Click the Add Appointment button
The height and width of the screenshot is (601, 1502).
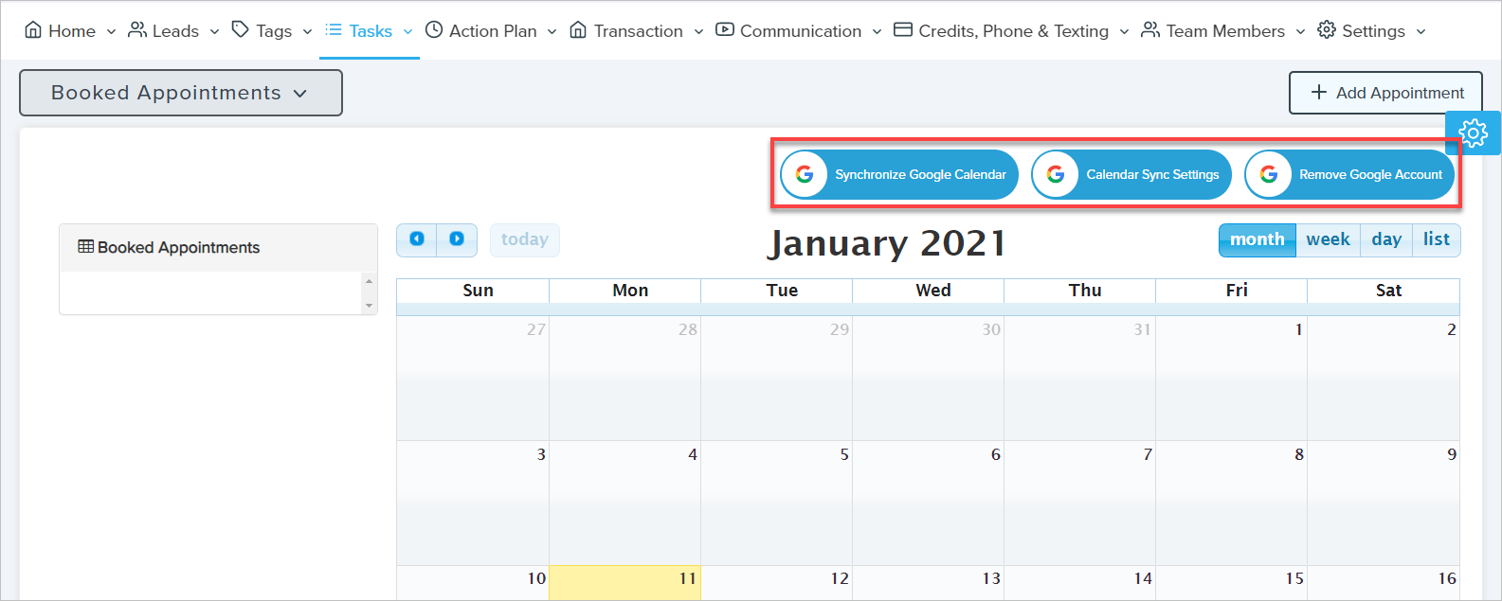(x=1385, y=93)
